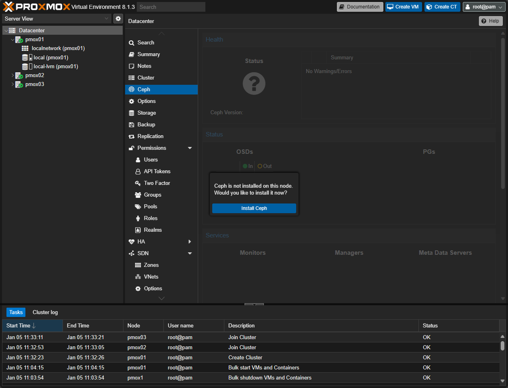Click the gear icon beside Server View
The width and height of the screenshot is (508, 388).
118,19
